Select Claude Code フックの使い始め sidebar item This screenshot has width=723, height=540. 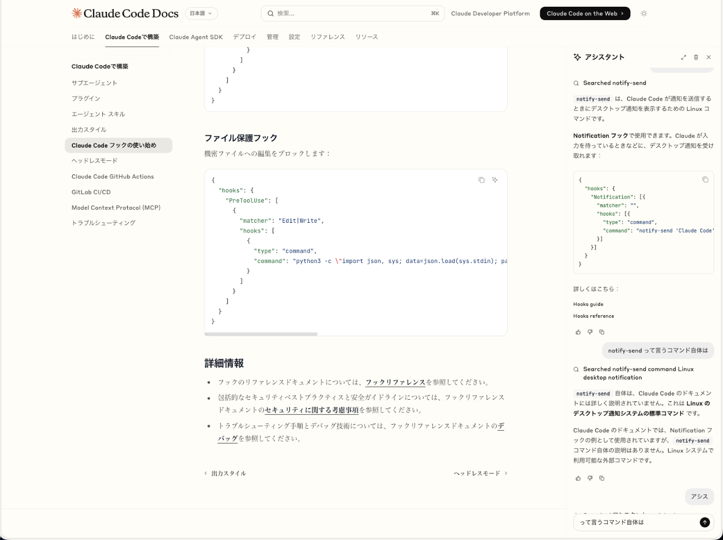[x=118, y=145]
